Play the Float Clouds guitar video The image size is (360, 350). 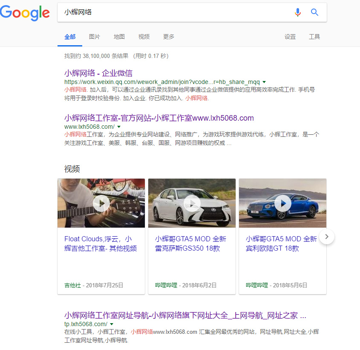click(x=101, y=203)
